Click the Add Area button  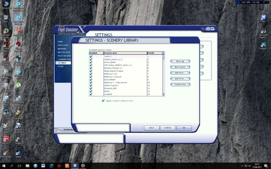(180, 79)
